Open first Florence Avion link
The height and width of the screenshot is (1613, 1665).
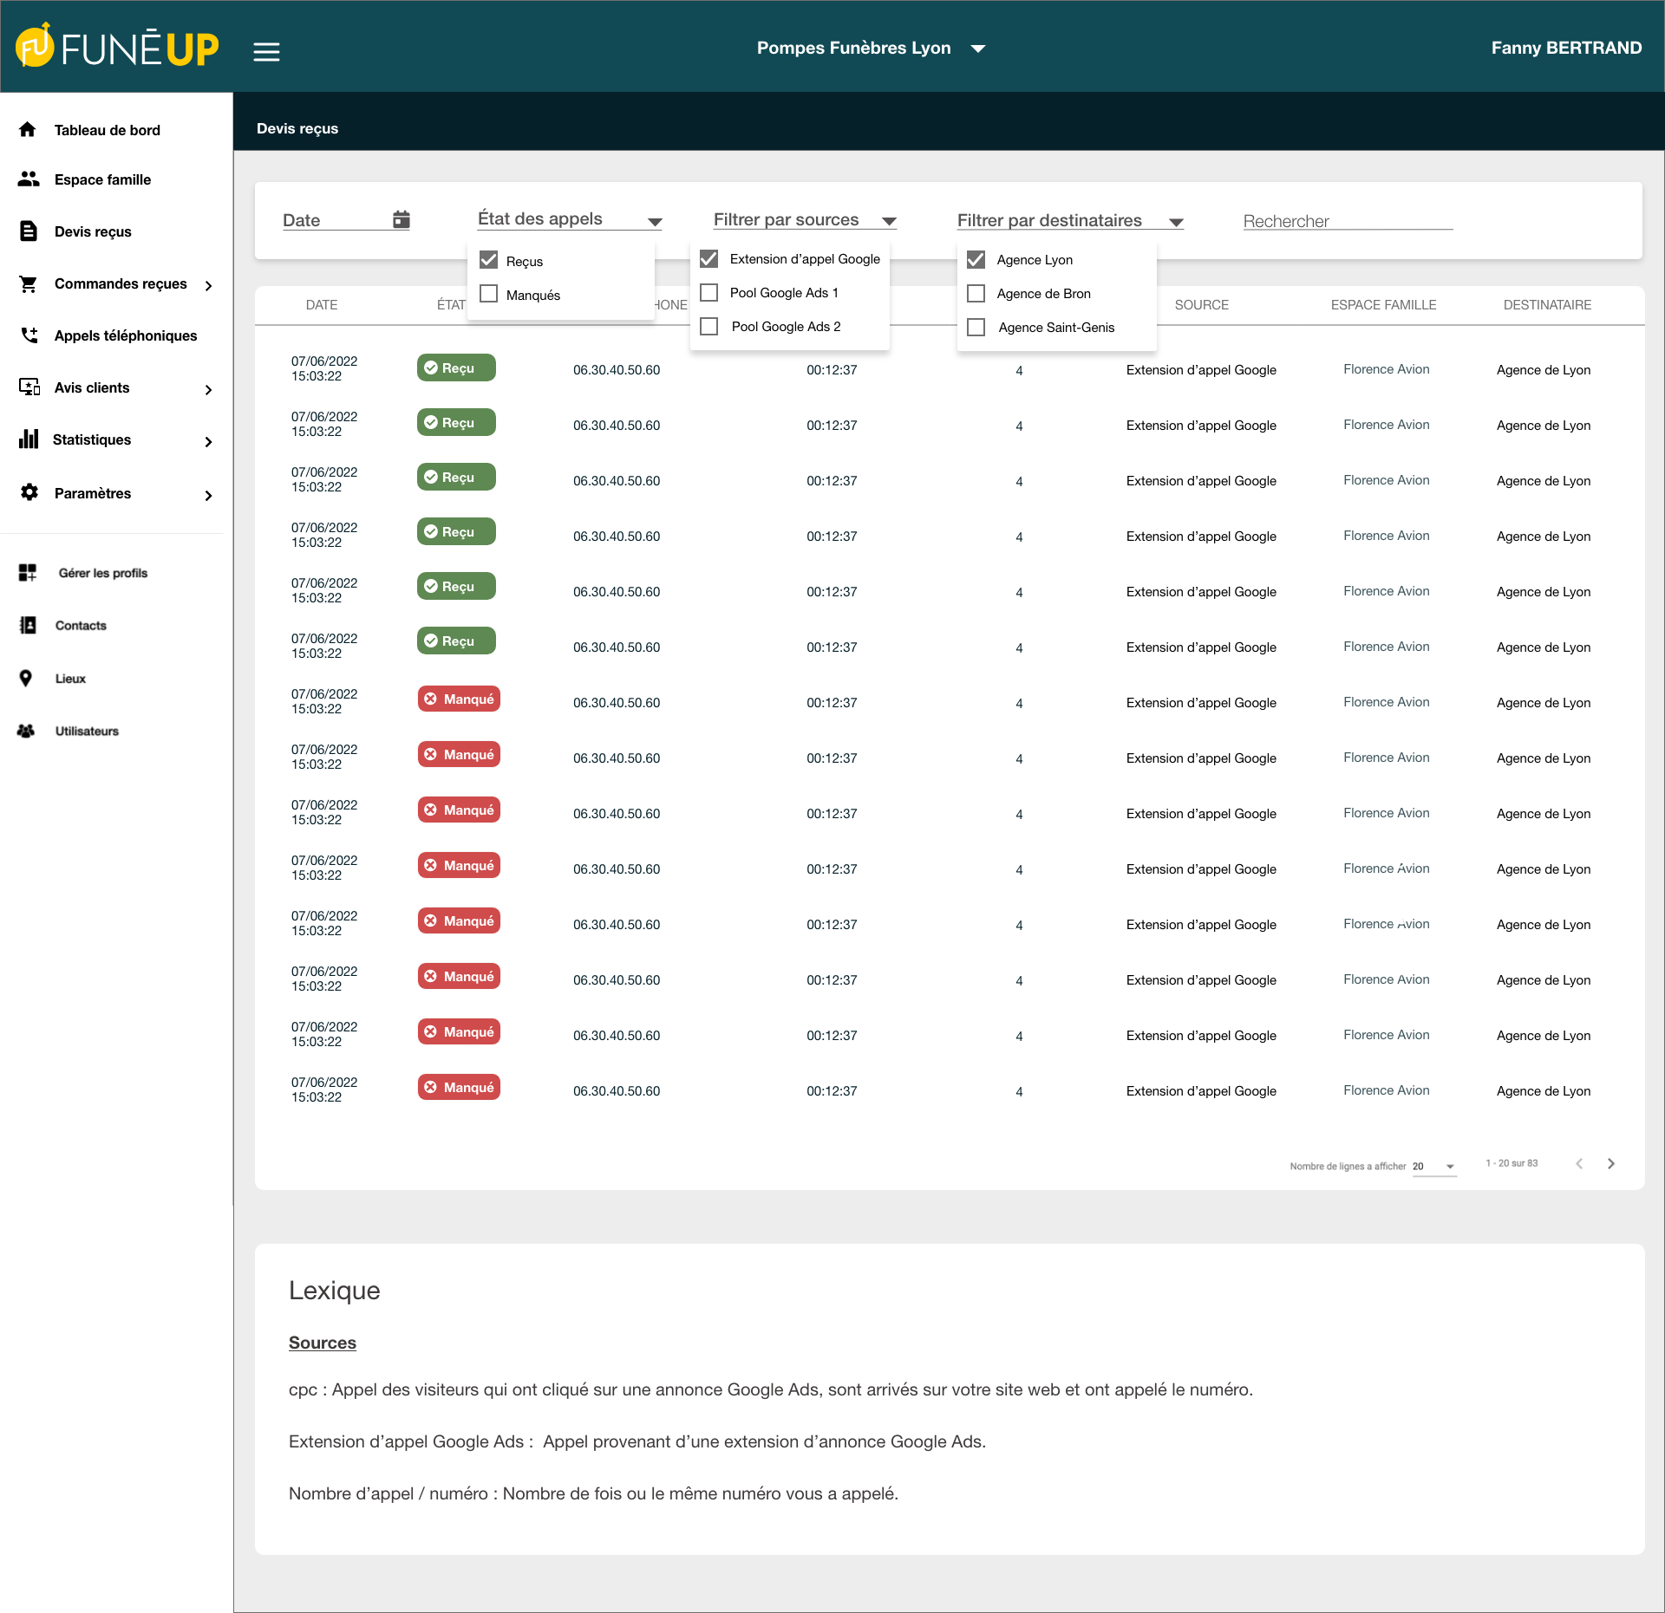tap(1386, 369)
